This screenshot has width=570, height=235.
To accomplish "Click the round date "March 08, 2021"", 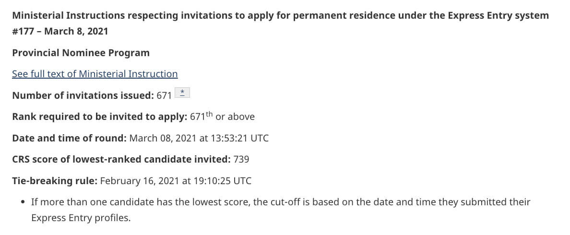I will 163,138.
